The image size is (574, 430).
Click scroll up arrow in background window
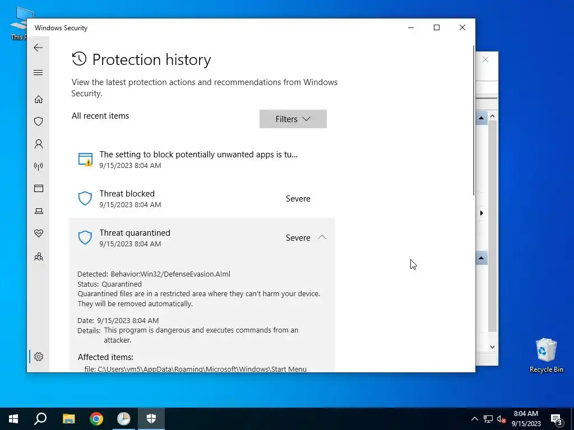[x=492, y=116]
